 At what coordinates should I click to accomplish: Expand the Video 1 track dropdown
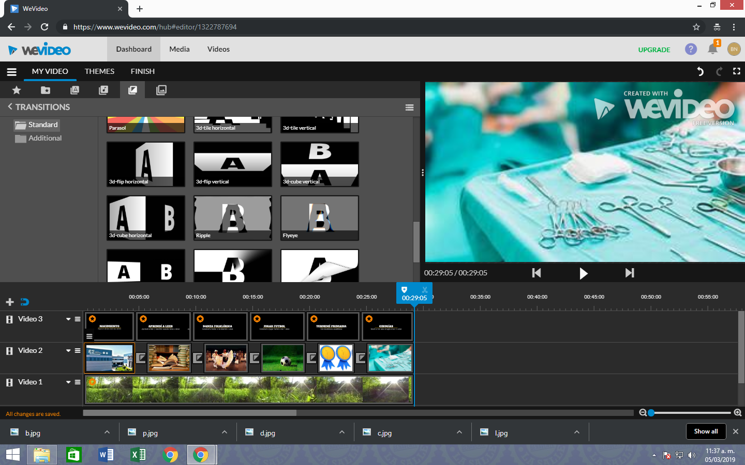click(x=67, y=382)
